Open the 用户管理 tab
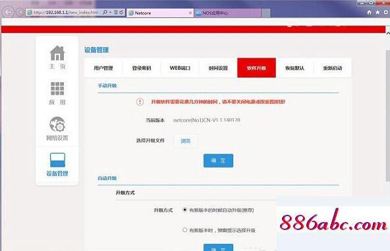This screenshot has height=251, width=390. pos(103,68)
